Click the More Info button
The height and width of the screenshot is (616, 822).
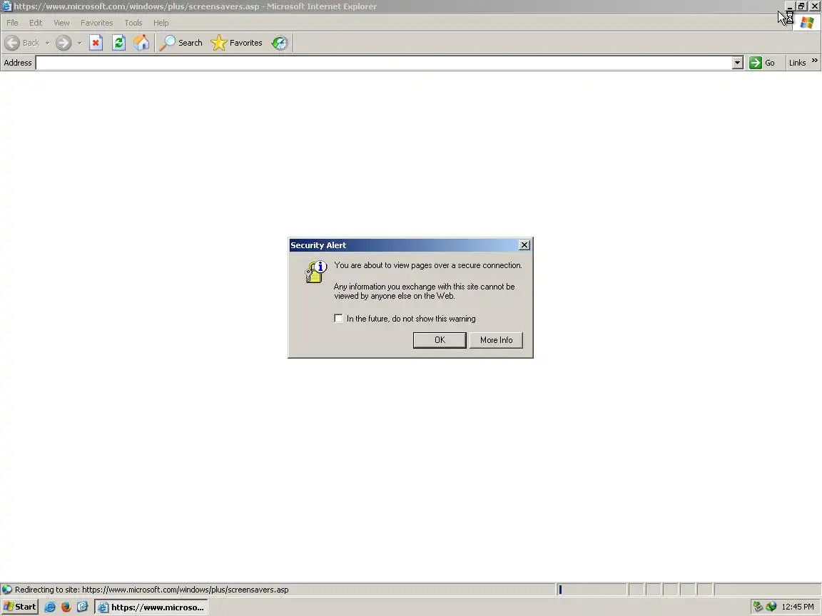(496, 340)
